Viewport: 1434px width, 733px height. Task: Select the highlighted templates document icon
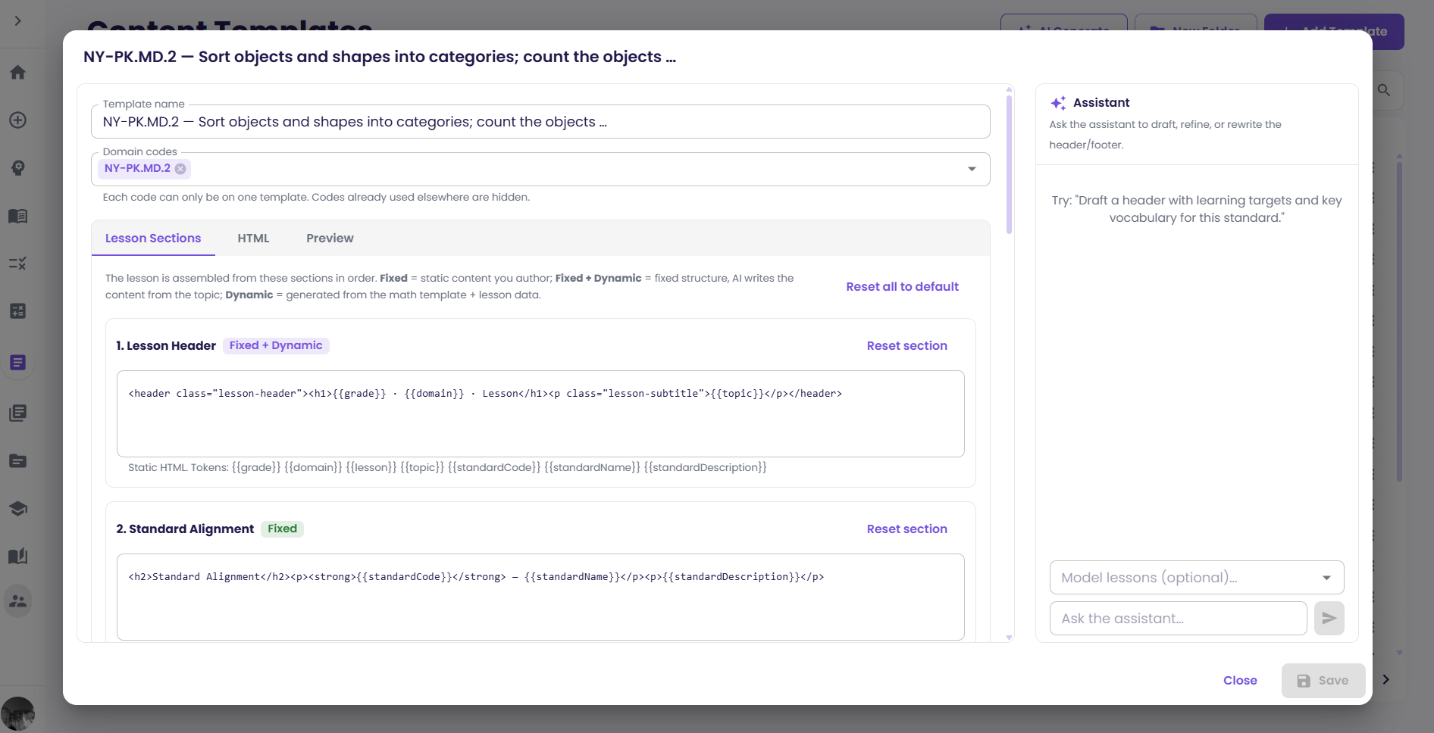tap(18, 363)
